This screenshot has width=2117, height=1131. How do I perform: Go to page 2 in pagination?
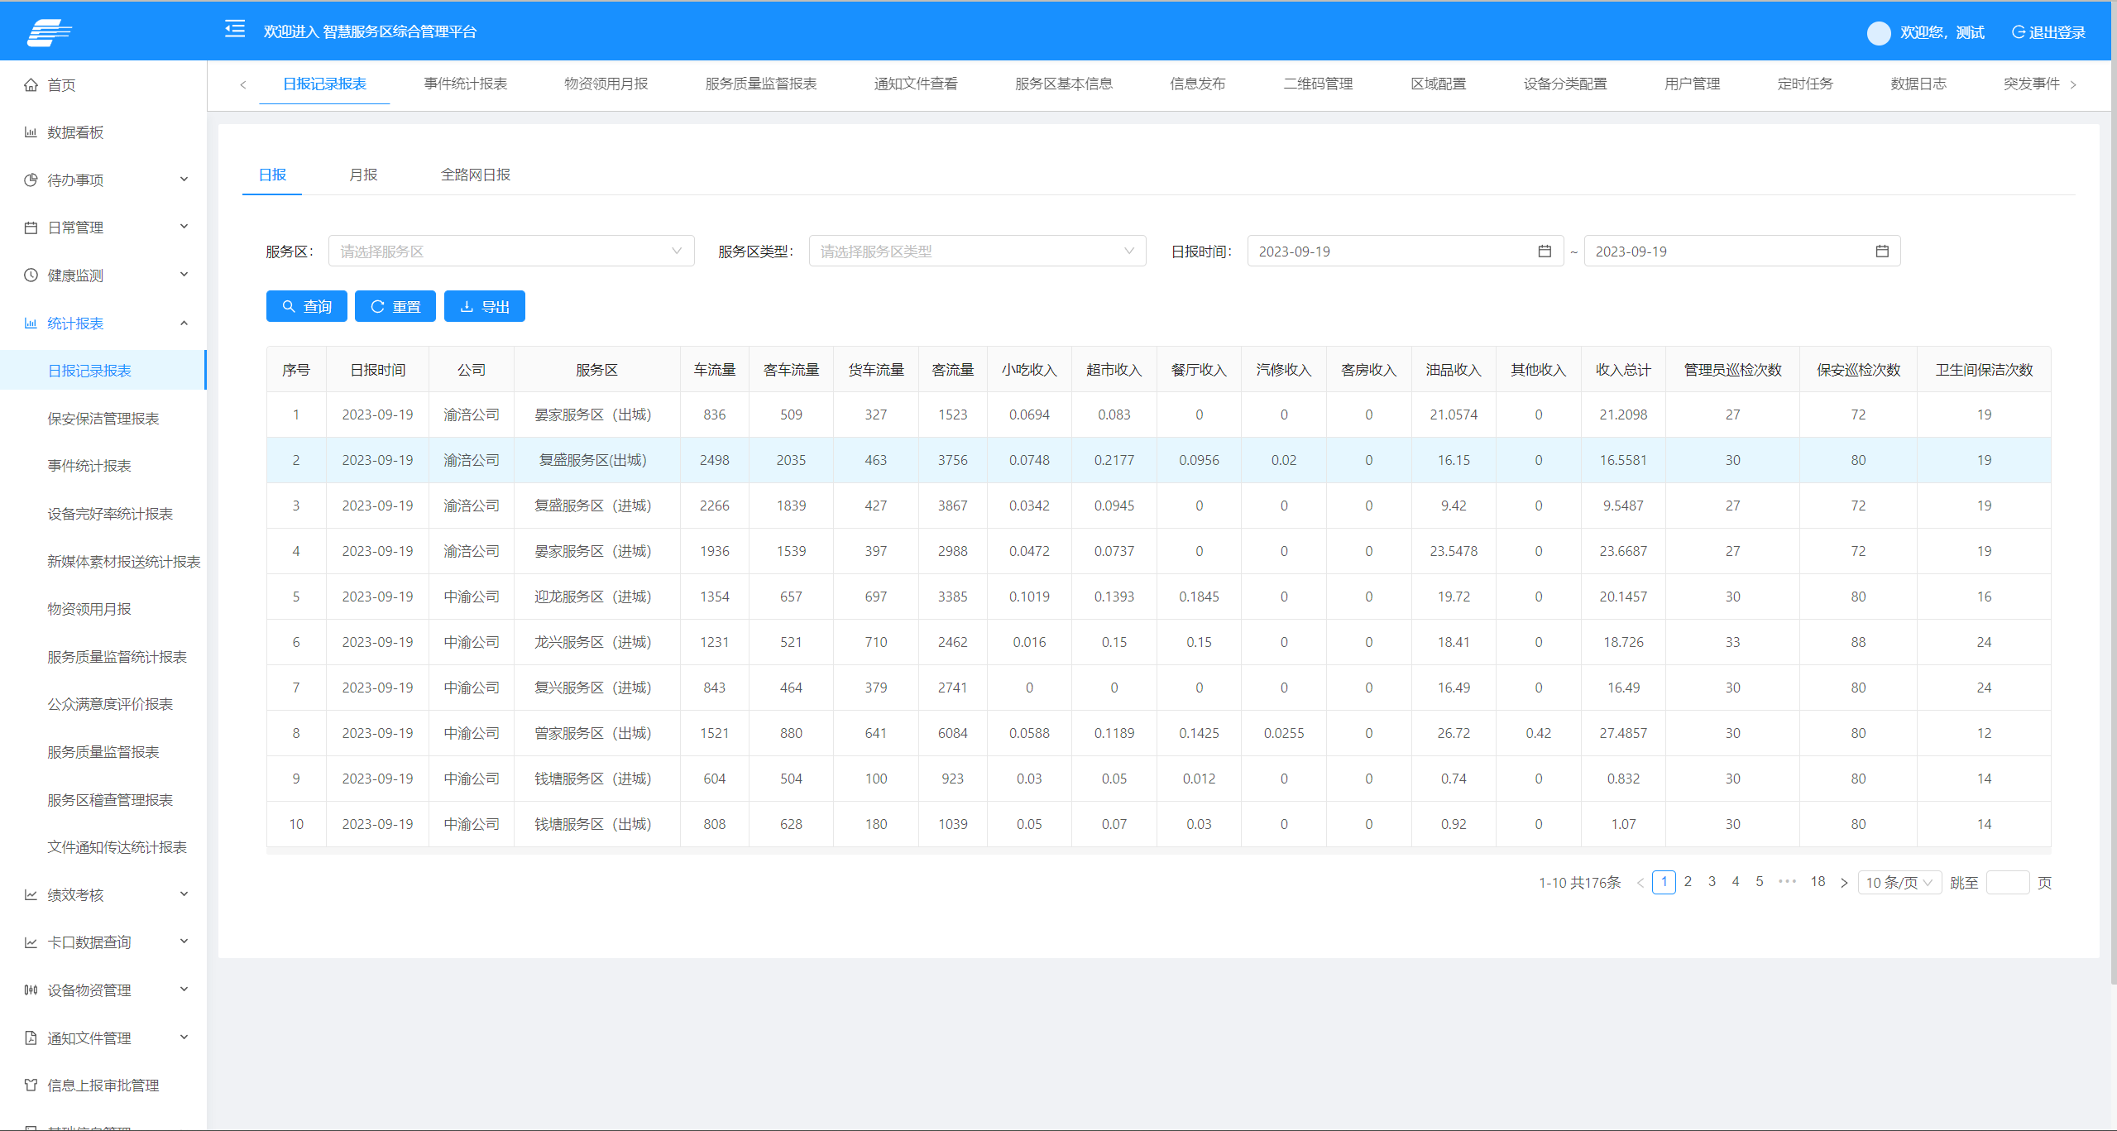(x=1688, y=882)
